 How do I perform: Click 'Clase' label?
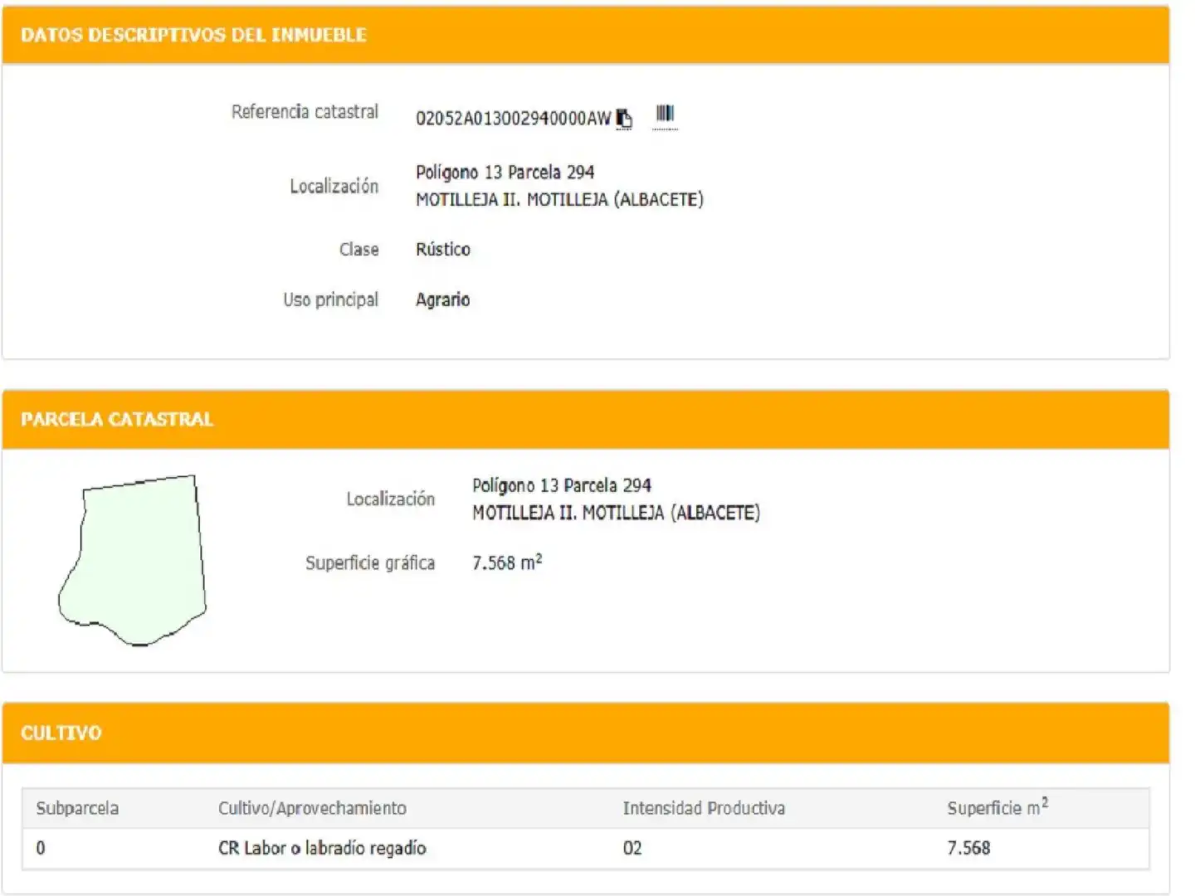(x=358, y=250)
